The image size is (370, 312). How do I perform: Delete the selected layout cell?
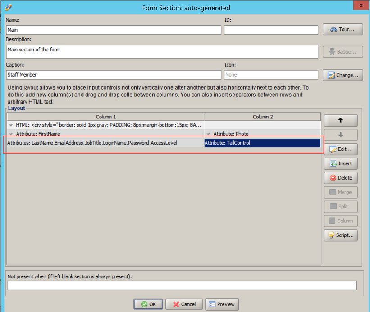click(x=341, y=178)
